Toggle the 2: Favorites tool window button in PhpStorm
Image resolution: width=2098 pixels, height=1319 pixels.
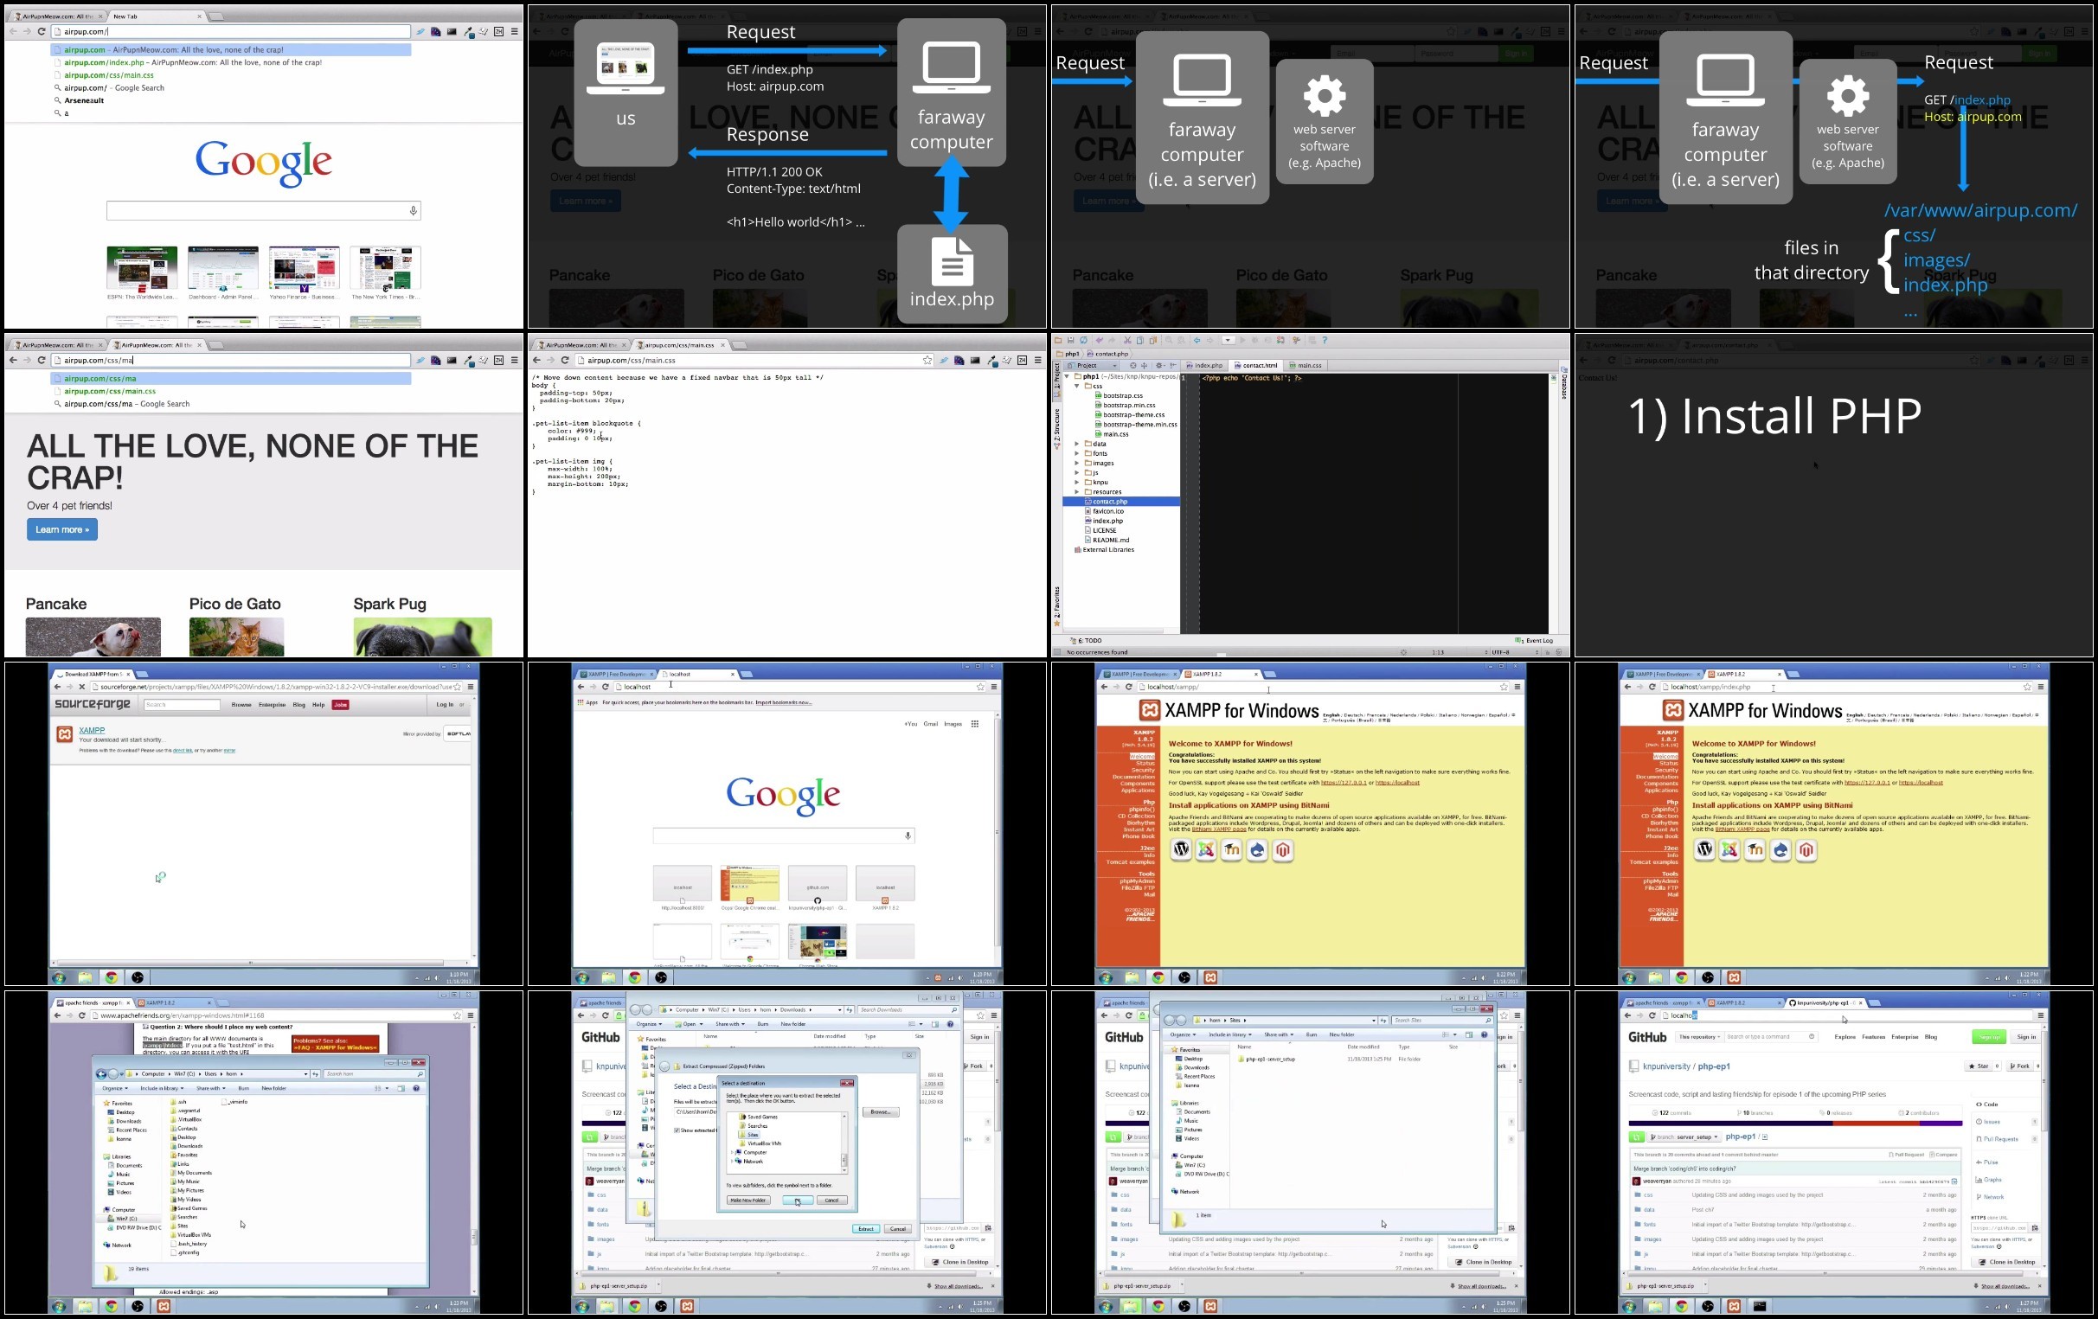(x=1057, y=607)
